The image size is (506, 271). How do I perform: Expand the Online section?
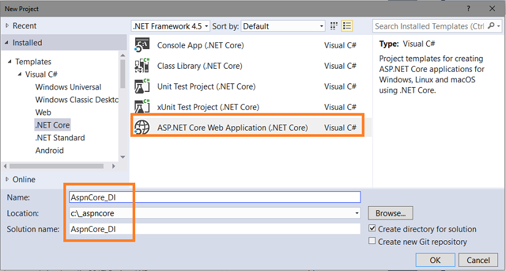click(x=7, y=179)
